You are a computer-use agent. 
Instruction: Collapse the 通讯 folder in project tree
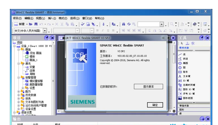(19, 63)
